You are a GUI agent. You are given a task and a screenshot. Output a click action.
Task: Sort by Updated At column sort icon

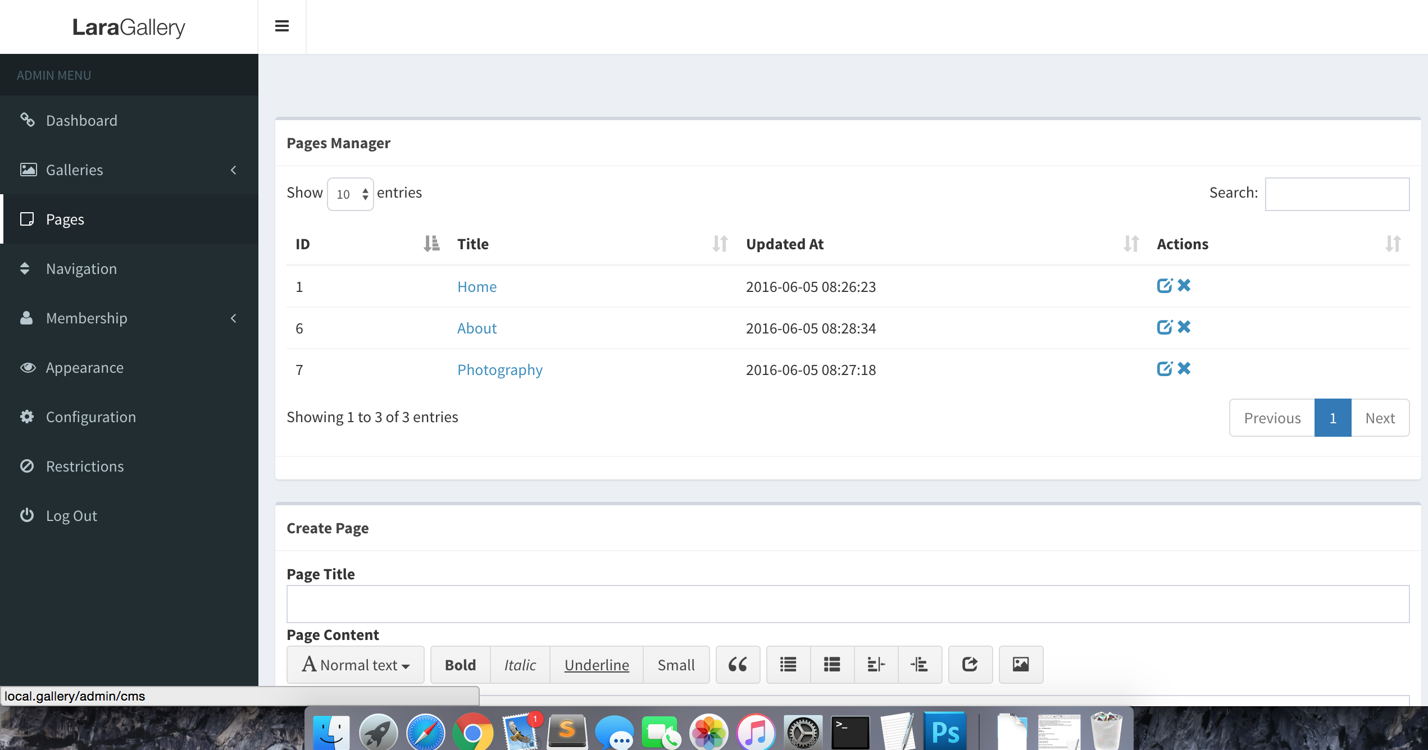1131,244
